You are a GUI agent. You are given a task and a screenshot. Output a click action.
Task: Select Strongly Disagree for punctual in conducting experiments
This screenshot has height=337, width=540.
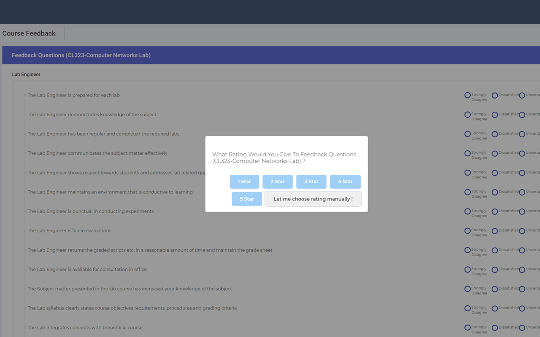467,211
